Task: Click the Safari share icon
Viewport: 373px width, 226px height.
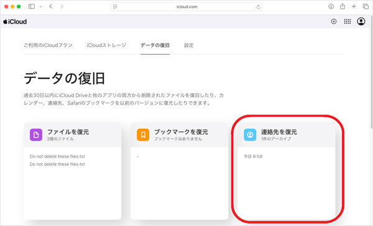Action: (343, 6)
